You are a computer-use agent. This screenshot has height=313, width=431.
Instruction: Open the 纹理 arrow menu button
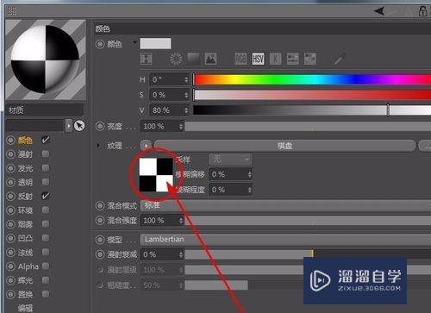click(146, 146)
